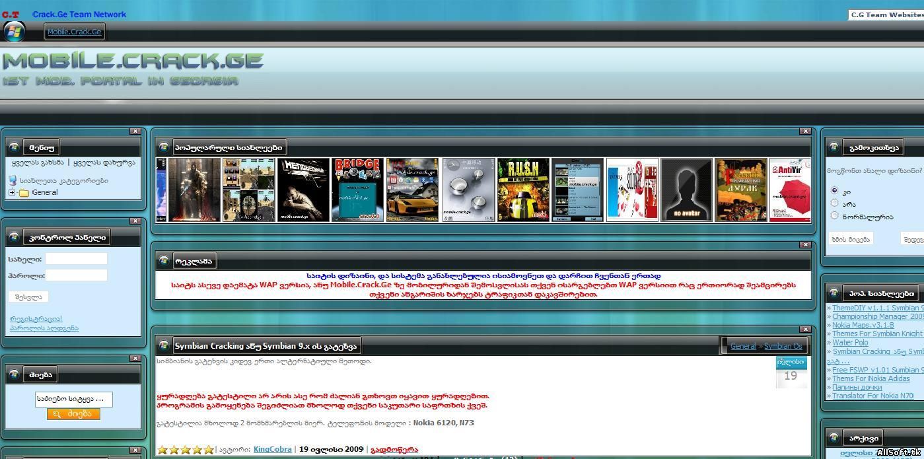Screen dimensions: 924x459
Task: Open the პაროლის აღდგენა password recovery link
Action: click(44, 328)
